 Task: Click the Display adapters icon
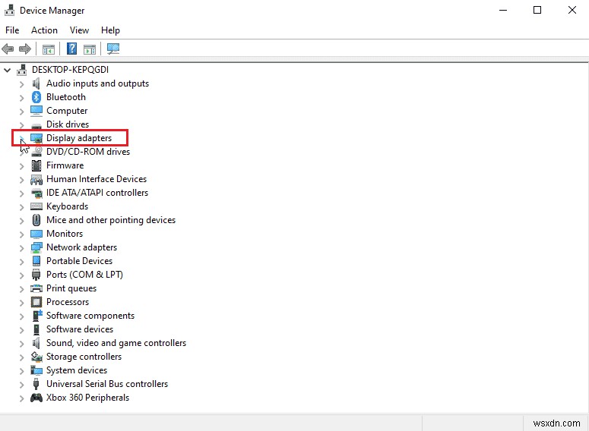[x=36, y=138]
